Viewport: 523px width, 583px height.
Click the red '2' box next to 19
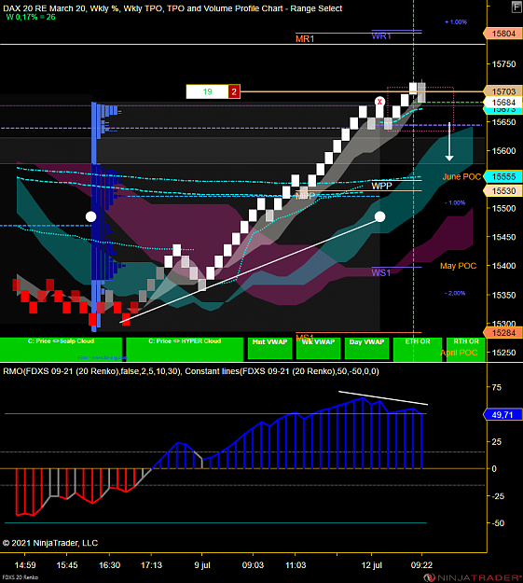coord(234,91)
